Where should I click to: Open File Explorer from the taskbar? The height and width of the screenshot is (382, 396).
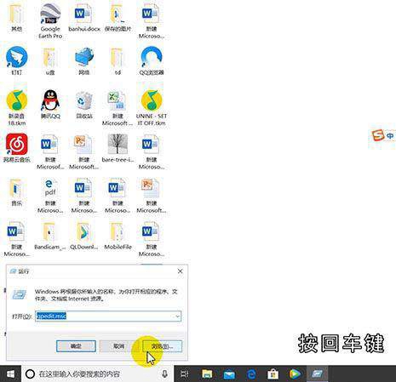pyautogui.click(x=207, y=374)
